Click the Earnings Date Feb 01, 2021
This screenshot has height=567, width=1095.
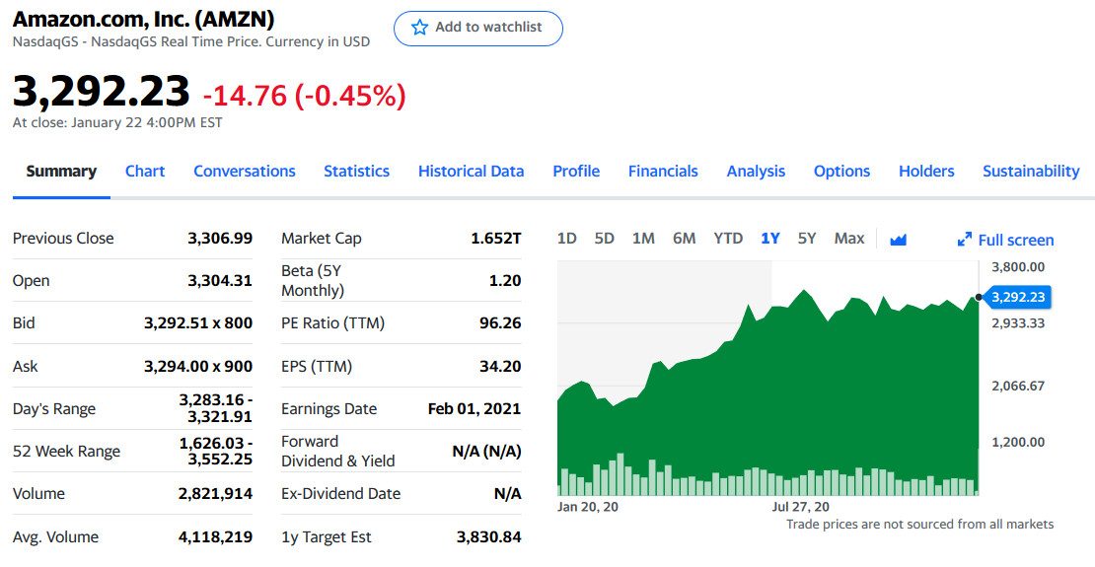474,408
